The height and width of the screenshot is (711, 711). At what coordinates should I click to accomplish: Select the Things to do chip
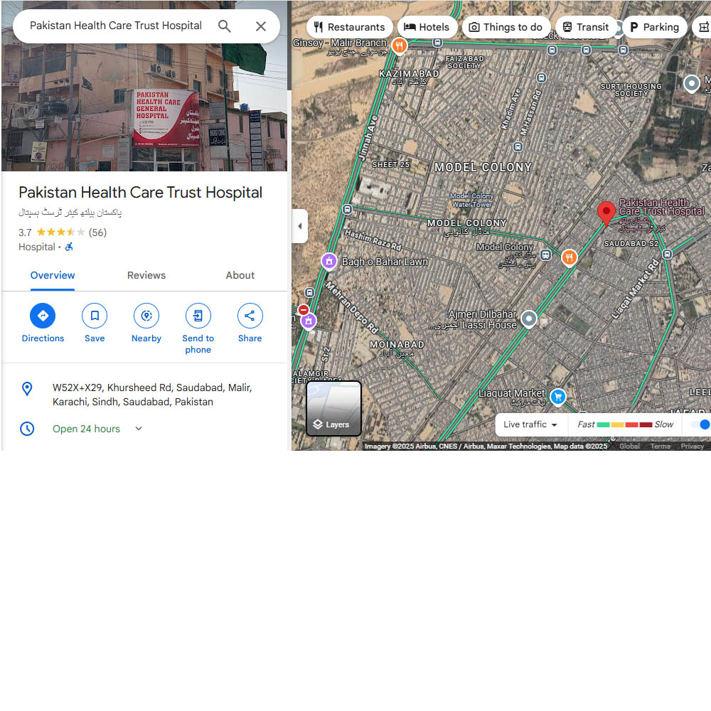click(506, 27)
